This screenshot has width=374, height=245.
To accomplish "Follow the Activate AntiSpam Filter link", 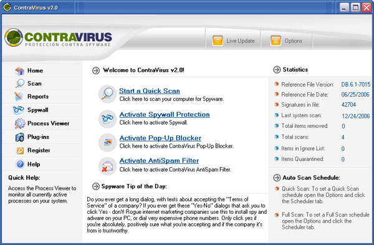I will (x=159, y=161).
